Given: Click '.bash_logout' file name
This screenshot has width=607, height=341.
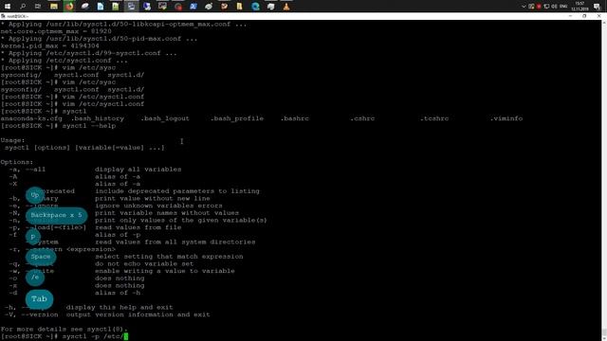Looking at the screenshot, I should [x=165, y=118].
